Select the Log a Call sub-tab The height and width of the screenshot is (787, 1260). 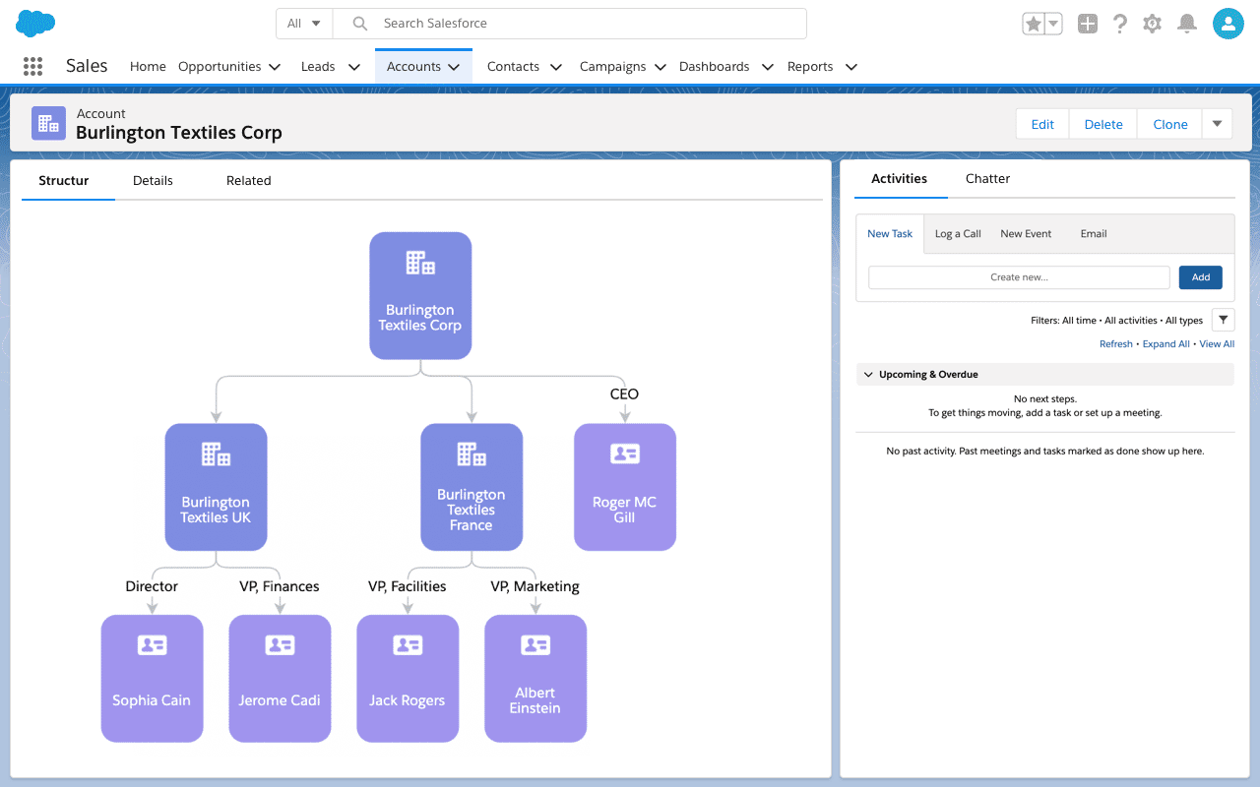[x=958, y=234]
